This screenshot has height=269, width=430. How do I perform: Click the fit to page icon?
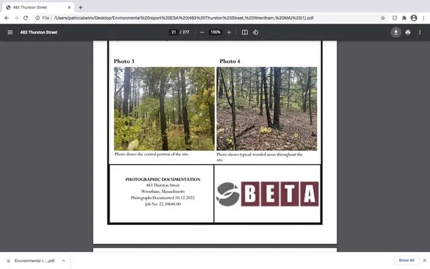(x=245, y=32)
